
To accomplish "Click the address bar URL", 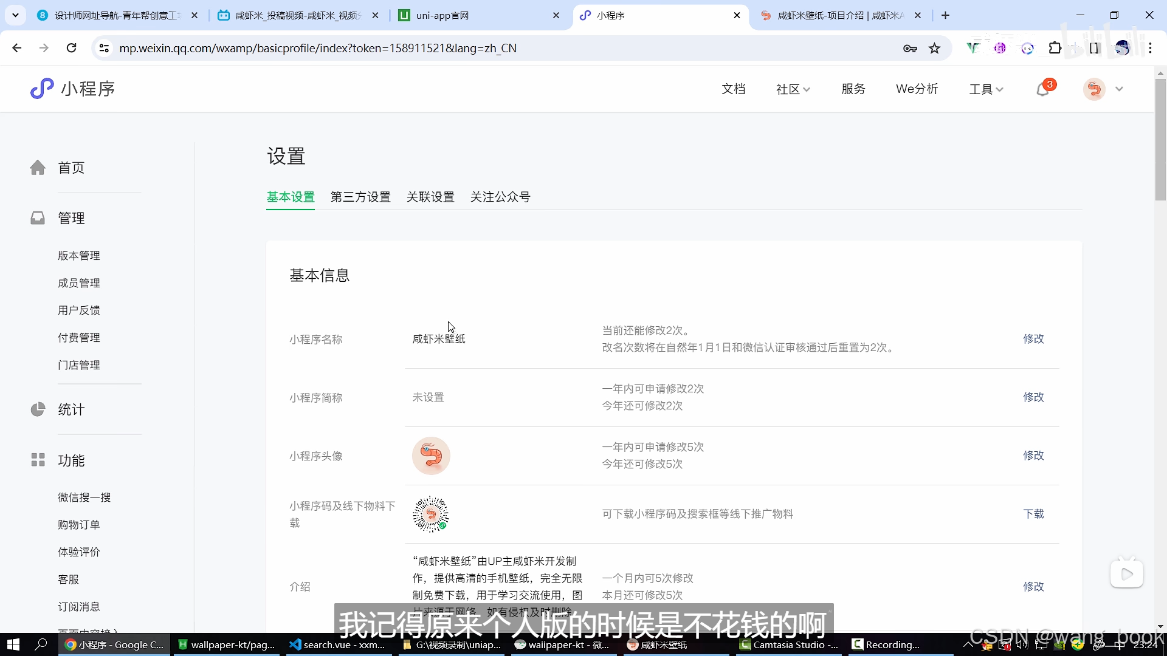I will pos(318,48).
